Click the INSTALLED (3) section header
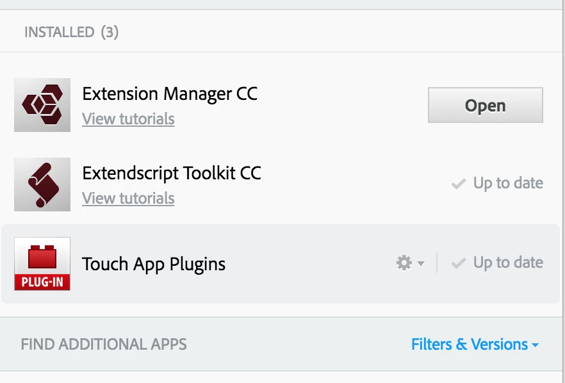Image resolution: width=565 pixels, height=383 pixels. point(59,32)
